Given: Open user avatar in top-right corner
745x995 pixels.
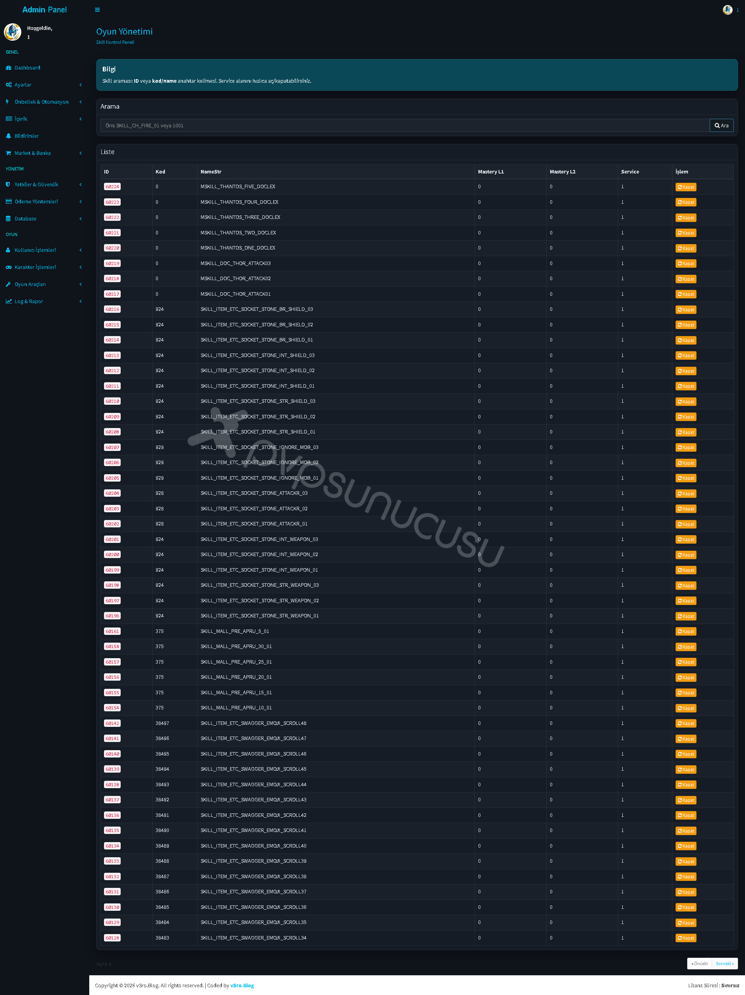Looking at the screenshot, I should (x=728, y=10).
